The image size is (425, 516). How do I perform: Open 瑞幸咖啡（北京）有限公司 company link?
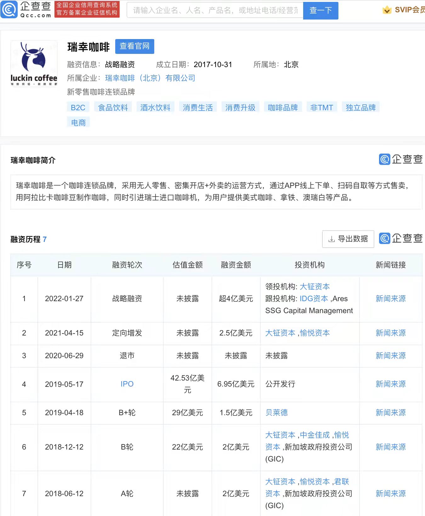150,78
